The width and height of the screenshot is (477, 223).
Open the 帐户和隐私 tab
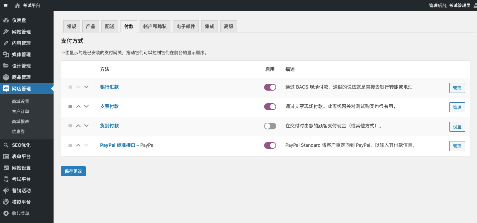[155, 26]
